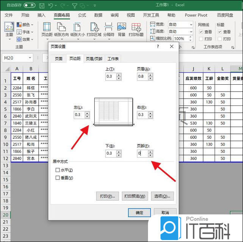
Task: Expand the 宽度 width dropdown
Action: (191, 25)
